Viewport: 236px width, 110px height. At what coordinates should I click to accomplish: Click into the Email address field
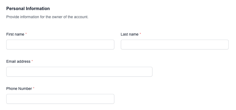click(79, 72)
